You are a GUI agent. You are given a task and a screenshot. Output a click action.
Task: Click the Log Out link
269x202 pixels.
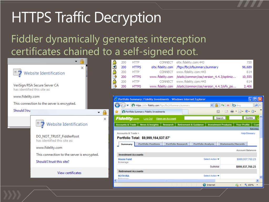pos(148,119)
